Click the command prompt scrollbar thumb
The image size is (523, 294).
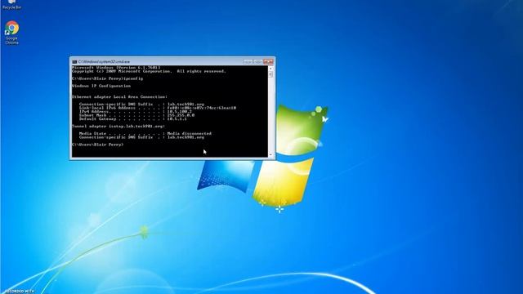[270, 74]
